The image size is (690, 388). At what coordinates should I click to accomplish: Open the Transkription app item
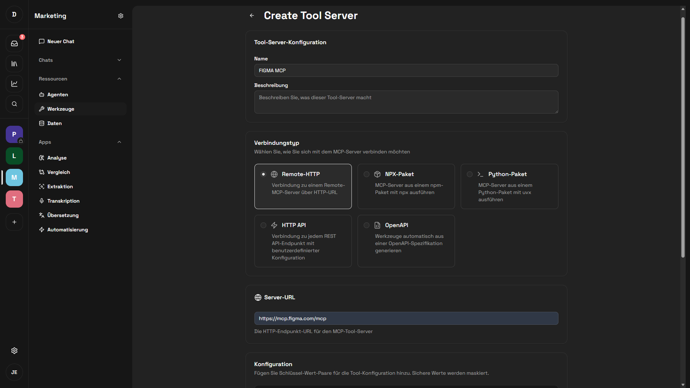(63, 201)
